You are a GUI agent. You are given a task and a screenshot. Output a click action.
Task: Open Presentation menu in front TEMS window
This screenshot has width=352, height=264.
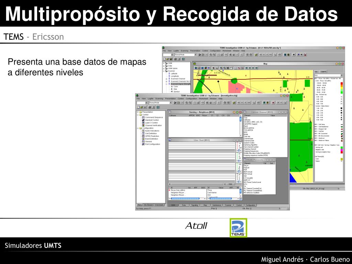pyautogui.click(x=170, y=99)
